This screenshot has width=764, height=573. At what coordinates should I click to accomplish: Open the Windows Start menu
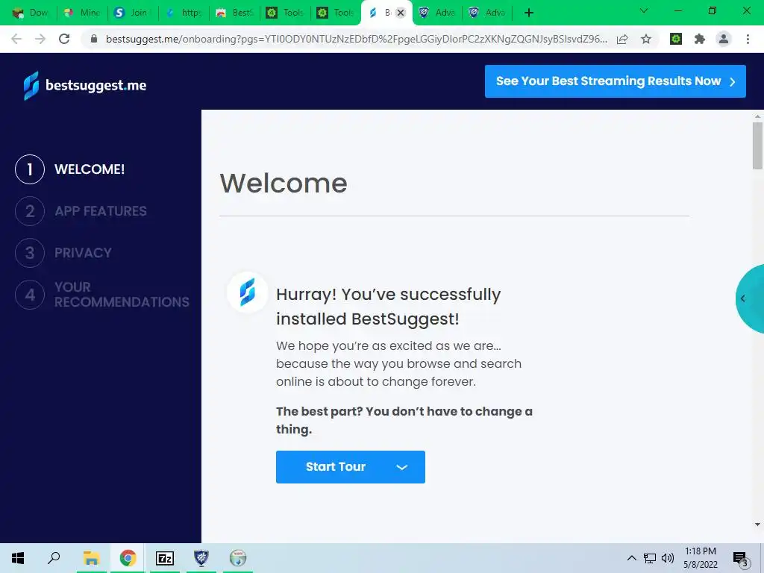18,558
